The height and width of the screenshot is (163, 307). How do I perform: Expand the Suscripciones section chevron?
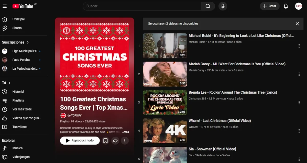[28, 42]
